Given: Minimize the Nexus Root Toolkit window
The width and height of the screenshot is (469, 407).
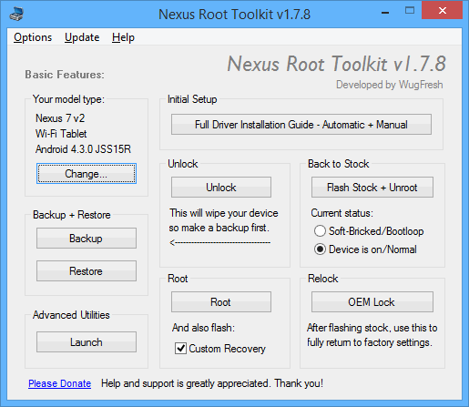Looking at the screenshot, I should [x=385, y=12].
